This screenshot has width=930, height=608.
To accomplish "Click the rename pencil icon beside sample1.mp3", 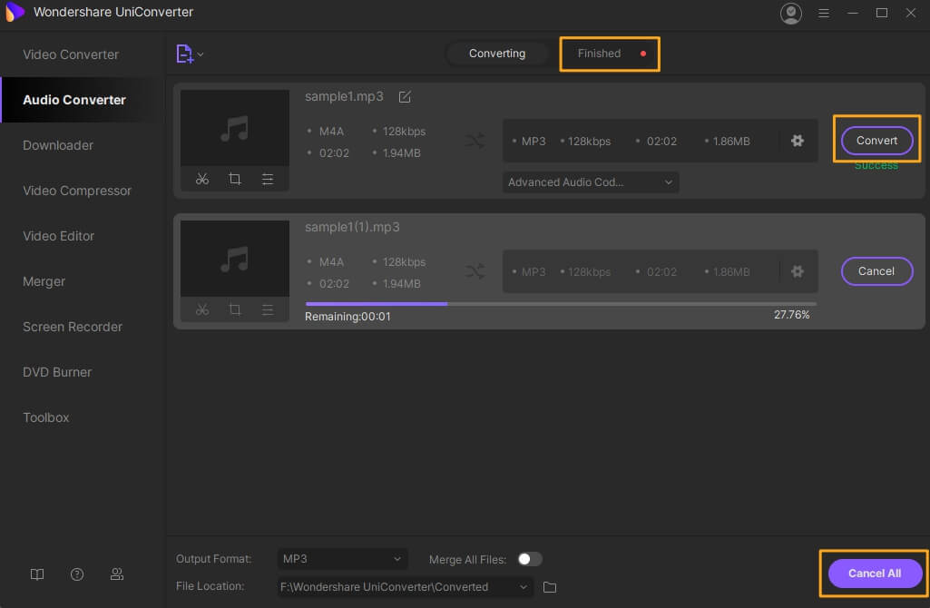I will point(405,97).
